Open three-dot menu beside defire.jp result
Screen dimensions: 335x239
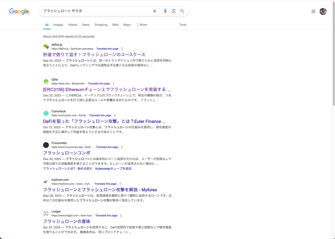(x=122, y=49)
